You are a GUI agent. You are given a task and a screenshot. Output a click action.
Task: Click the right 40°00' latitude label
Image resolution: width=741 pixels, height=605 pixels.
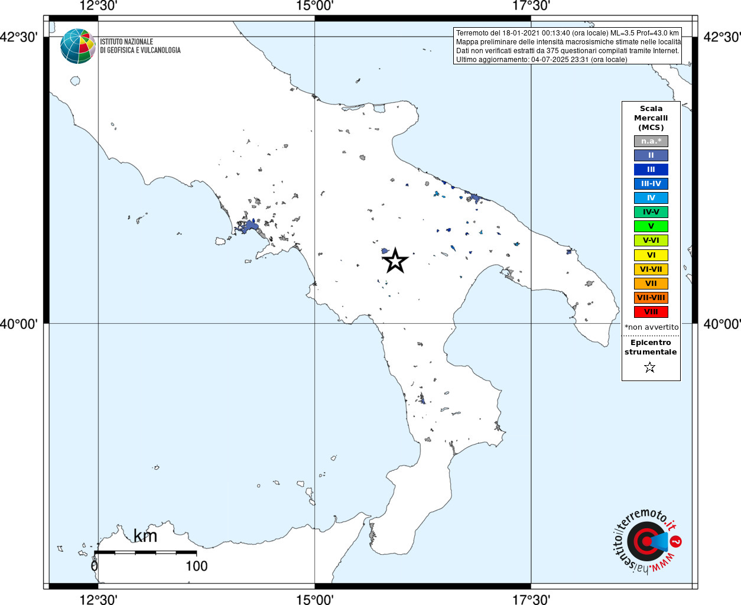[x=721, y=324]
